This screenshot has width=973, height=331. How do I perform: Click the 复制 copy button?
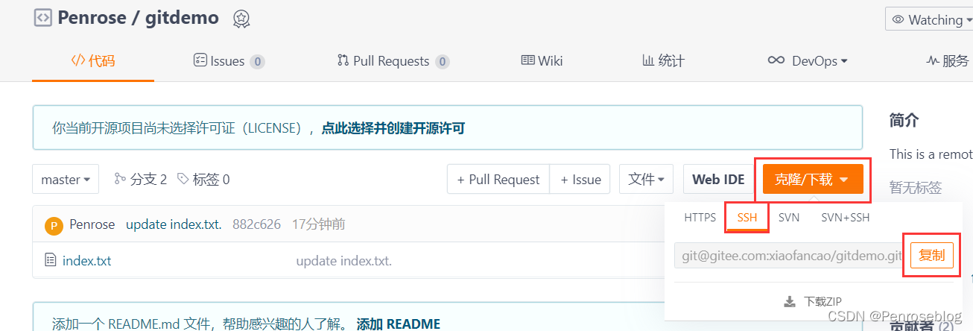point(931,256)
